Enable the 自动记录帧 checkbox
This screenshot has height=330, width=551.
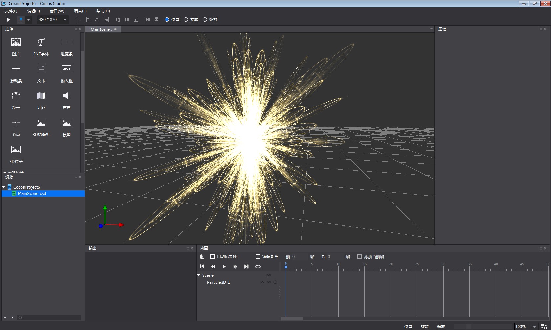tap(212, 257)
